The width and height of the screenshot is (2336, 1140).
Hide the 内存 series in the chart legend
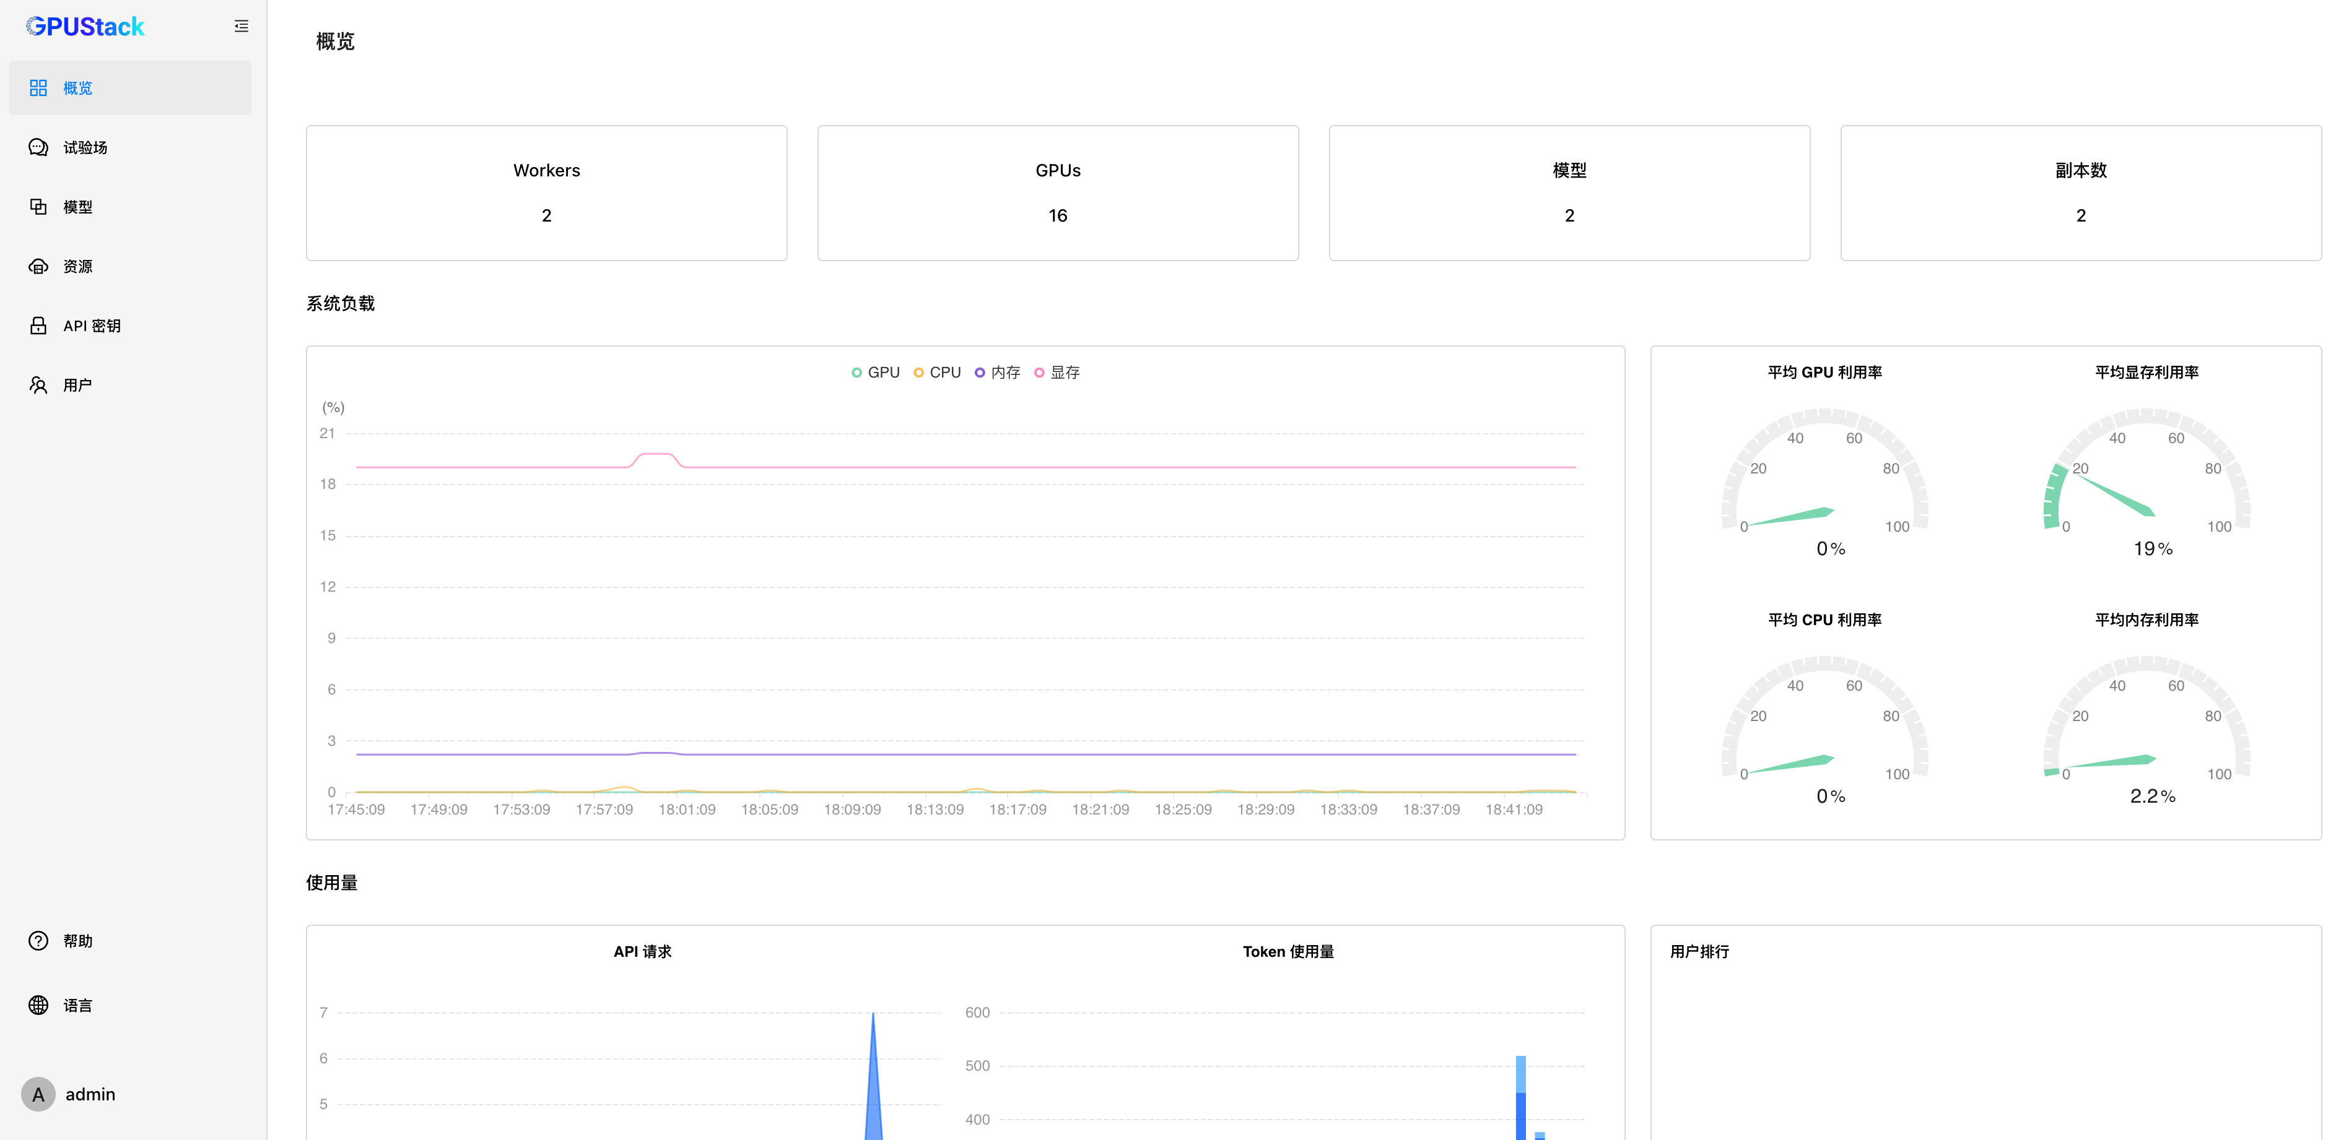tap(1004, 373)
